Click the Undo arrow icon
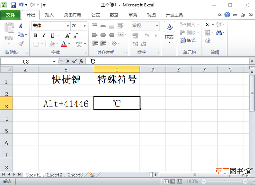Viewport: 255px width, 185px height. [x=21, y=5]
